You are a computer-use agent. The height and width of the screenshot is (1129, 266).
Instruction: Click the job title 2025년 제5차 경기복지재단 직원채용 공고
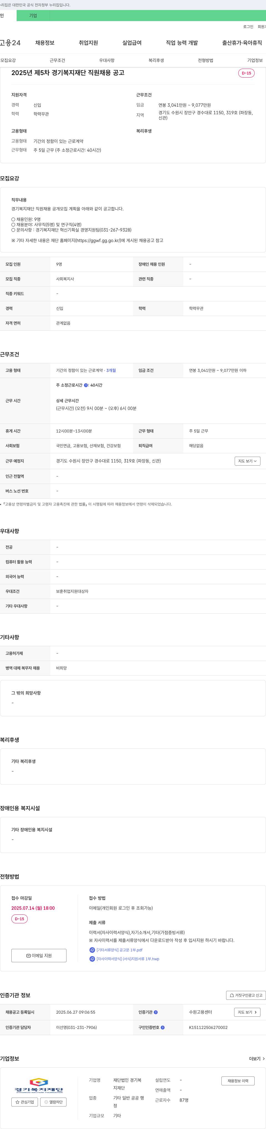point(68,73)
